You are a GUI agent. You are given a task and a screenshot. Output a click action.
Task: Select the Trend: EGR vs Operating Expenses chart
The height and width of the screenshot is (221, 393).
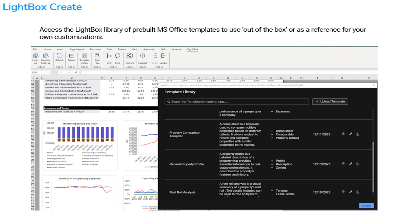pyautogui.click(x=80, y=193)
